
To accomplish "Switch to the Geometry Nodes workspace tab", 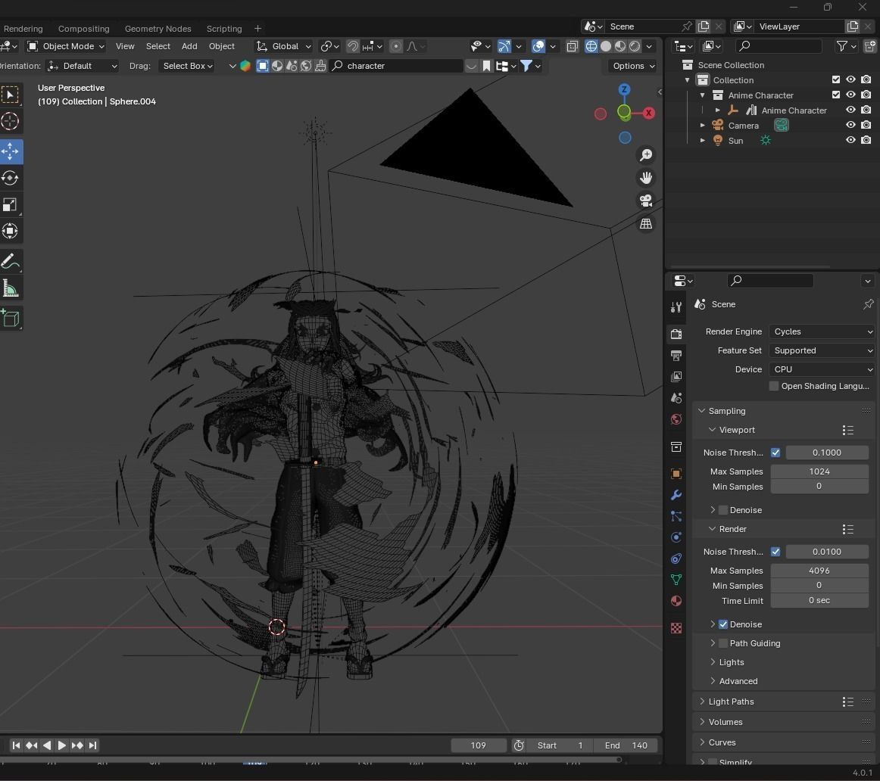I will pos(158,29).
